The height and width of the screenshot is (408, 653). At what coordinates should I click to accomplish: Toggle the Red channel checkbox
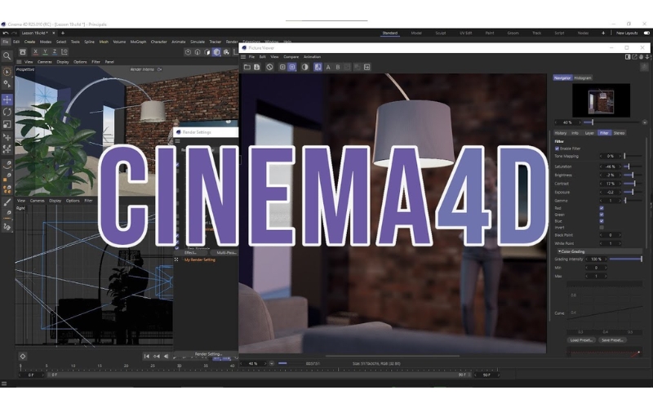coord(602,208)
